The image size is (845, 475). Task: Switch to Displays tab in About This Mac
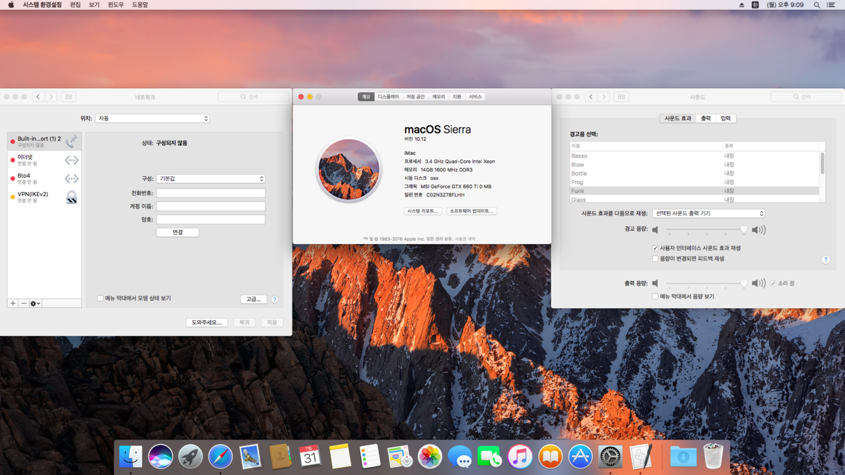coord(388,97)
